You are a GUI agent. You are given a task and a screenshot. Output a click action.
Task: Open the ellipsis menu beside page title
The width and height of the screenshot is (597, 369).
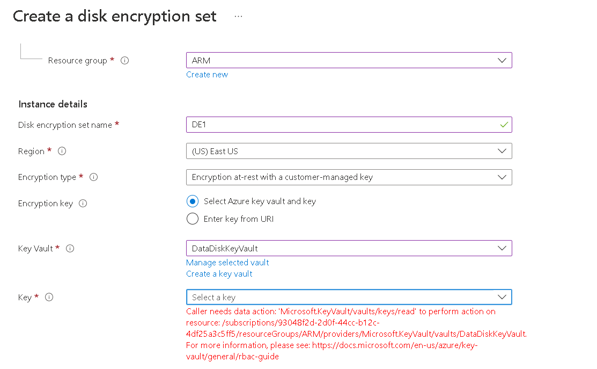pos(238,17)
